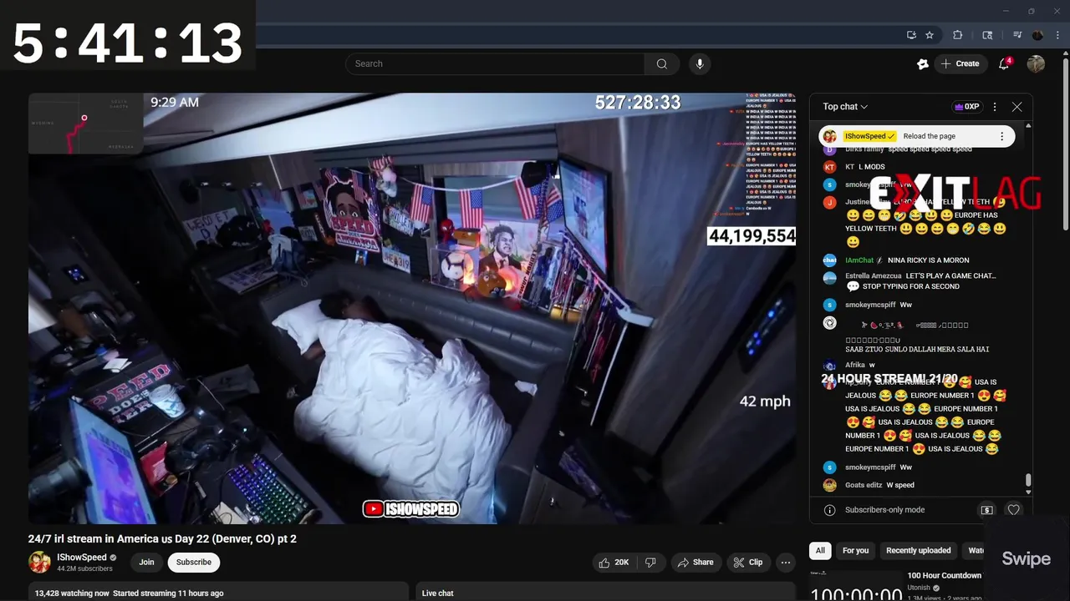Click the IShowSpeed channel avatar below video
Viewport: 1070px width, 601px height.
[39, 563]
